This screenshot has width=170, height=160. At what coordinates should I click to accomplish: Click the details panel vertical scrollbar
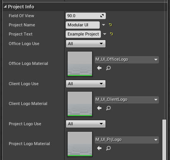click(164, 139)
